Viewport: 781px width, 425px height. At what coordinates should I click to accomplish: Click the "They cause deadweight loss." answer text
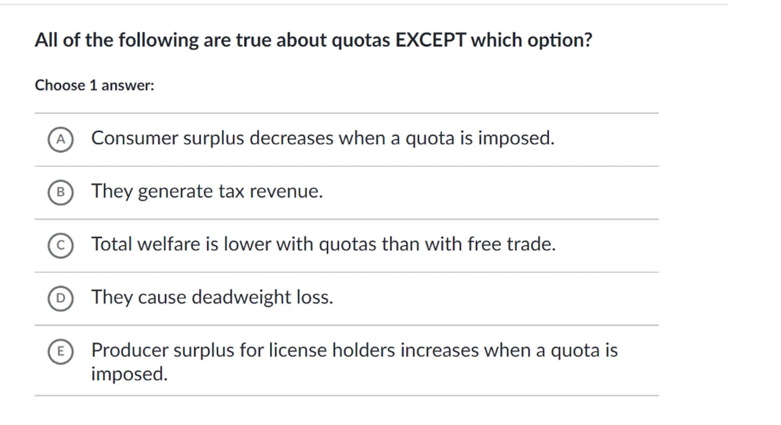pos(212,297)
